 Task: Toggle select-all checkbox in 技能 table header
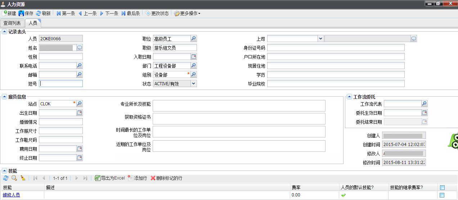[442, 187]
